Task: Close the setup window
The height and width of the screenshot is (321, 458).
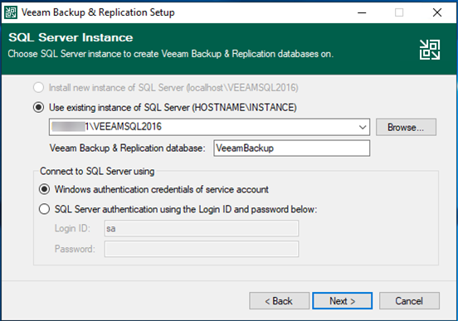Action: pyautogui.click(x=437, y=12)
